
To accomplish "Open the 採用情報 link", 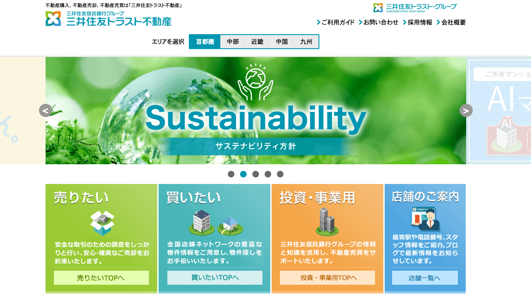I will click(417, 22).
